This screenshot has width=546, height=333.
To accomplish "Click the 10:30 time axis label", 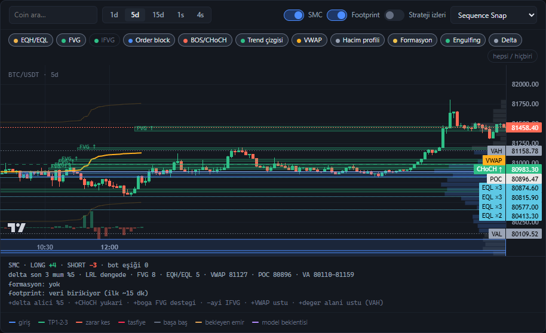I will pyautogui.click(x=45, y=247).
